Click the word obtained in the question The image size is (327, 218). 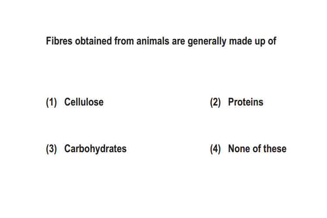tap(93, 41)
